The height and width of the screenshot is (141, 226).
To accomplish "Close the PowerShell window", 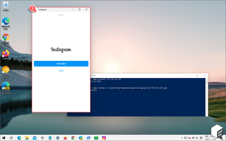I will point(204,76).
